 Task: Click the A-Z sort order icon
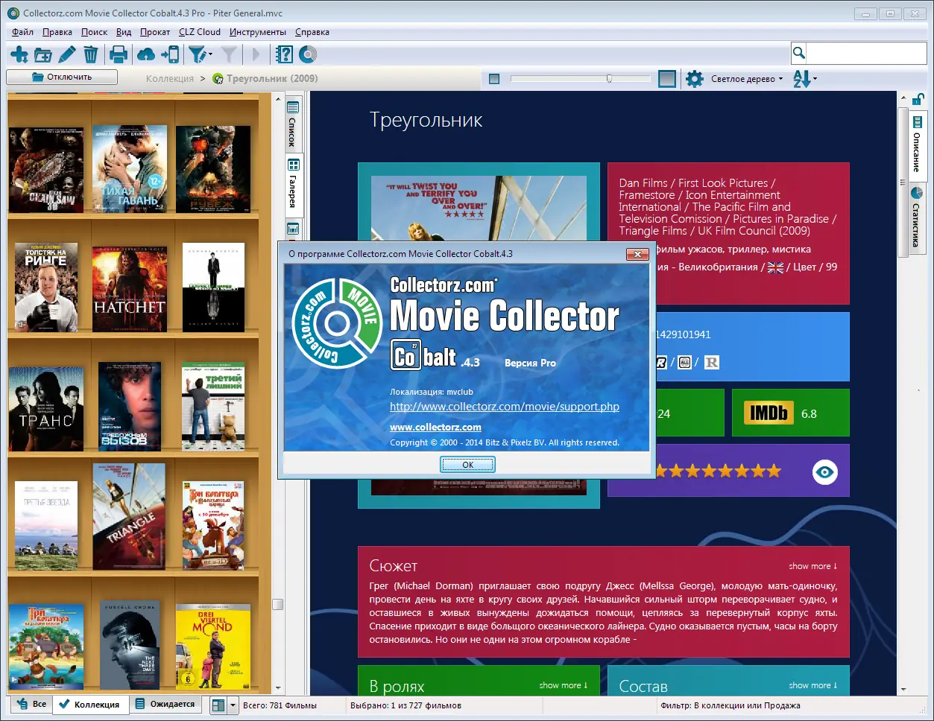coord(801,79)
